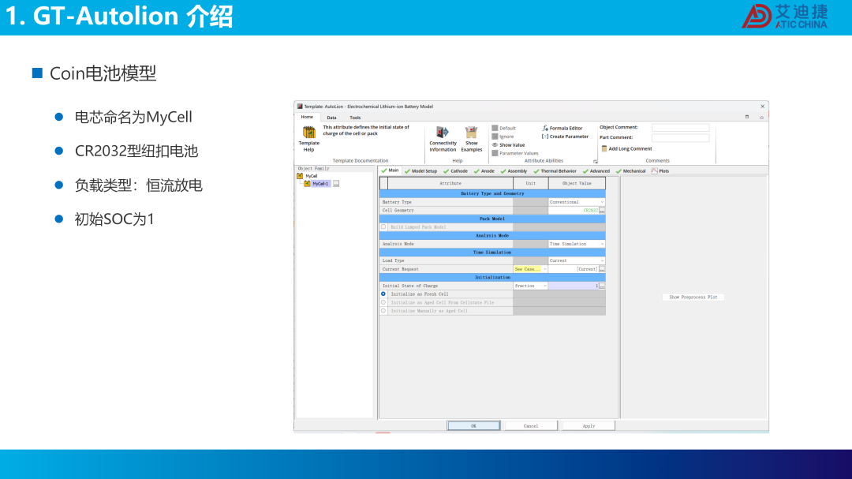Select the MyCell-1 tree item
The height and width of the screenshot is (479, 852).
(x=320, y=184)
